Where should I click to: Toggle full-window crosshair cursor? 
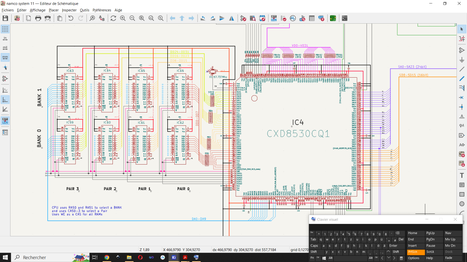point(5,67)
